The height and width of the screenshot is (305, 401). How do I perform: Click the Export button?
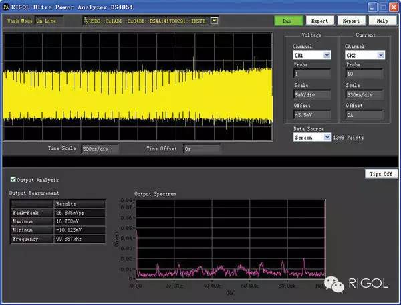click(320, 21)
